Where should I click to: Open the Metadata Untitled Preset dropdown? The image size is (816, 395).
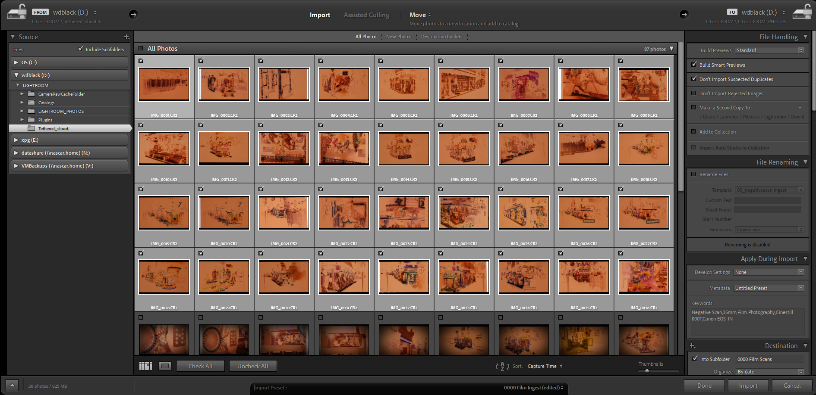coord(769,288)
